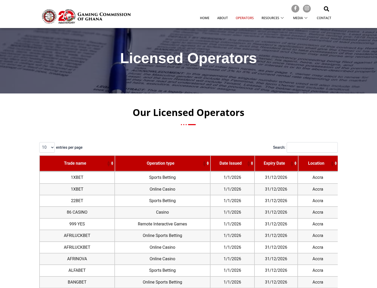Expand the Resources menu chevron
Screen dimensions: 377x288
click(x=282, y=18)
